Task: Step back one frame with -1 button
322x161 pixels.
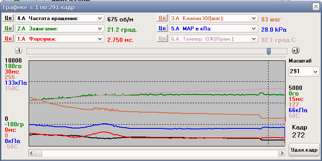Action: tap(19, 51)
